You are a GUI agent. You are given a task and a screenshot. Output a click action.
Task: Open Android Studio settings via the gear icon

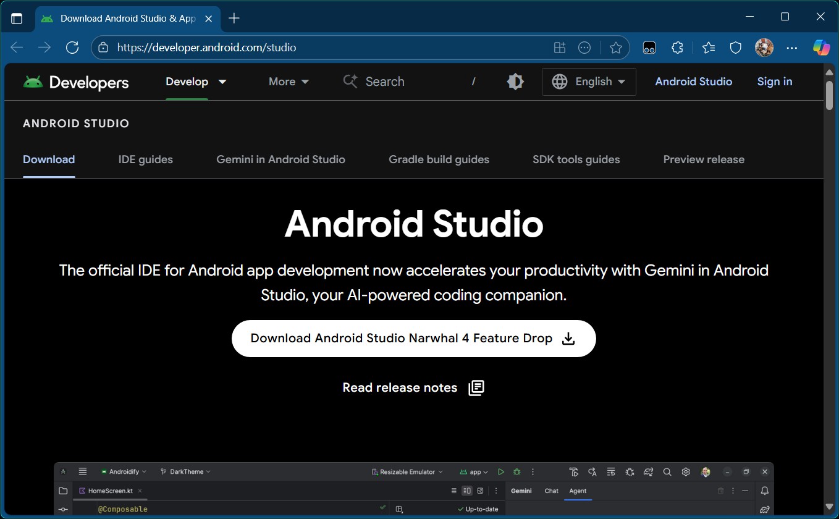(686, 472)
